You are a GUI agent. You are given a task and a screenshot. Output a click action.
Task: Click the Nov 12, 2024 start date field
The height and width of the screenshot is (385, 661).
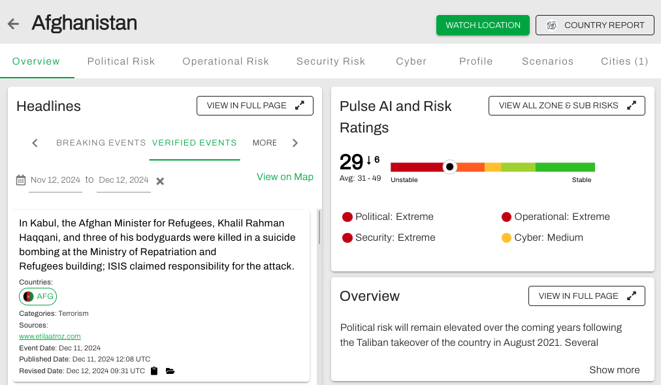pyautogui.click(x=56, y=180)
